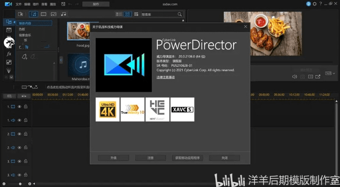Click the 制作 produce button

click(x=96, y=4)
